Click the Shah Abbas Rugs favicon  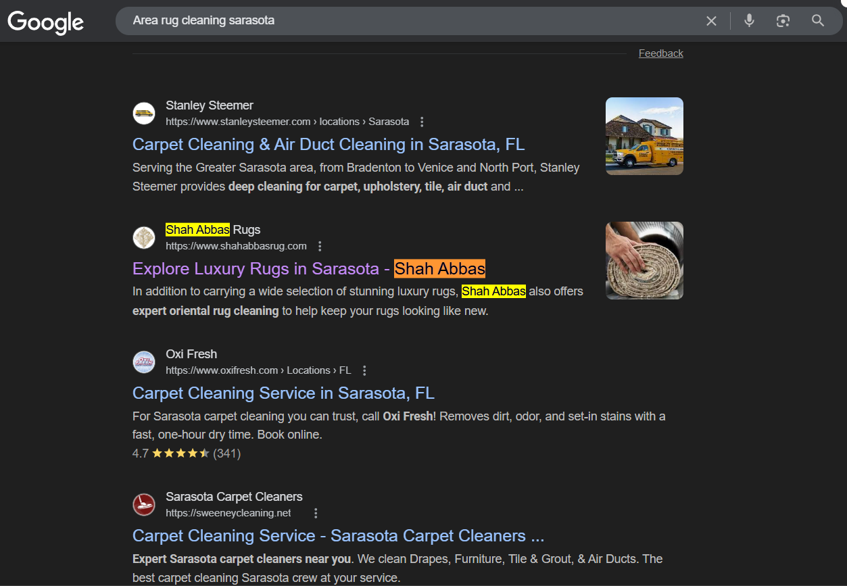[144, 237]
